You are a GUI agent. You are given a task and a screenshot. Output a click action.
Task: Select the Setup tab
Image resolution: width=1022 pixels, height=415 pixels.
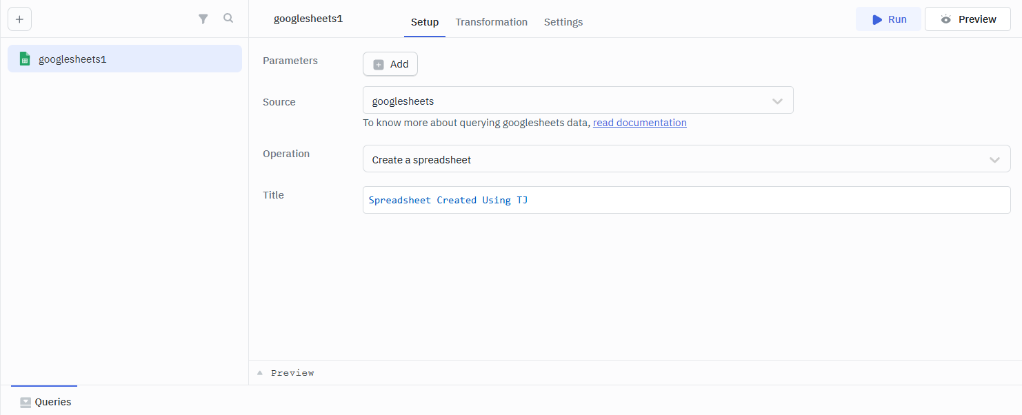click(x=425, y=22)
